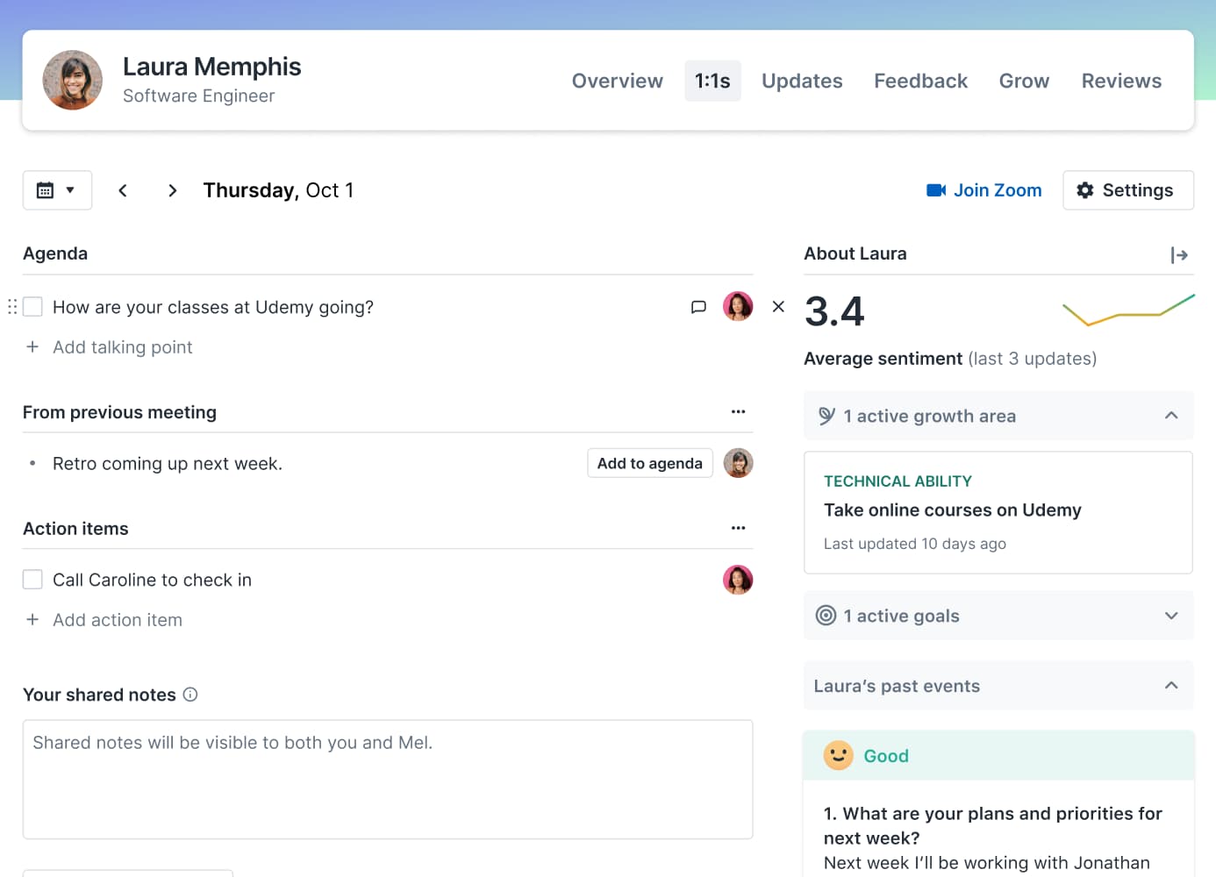Go to the next meeting date

click(x=172, y=189)
